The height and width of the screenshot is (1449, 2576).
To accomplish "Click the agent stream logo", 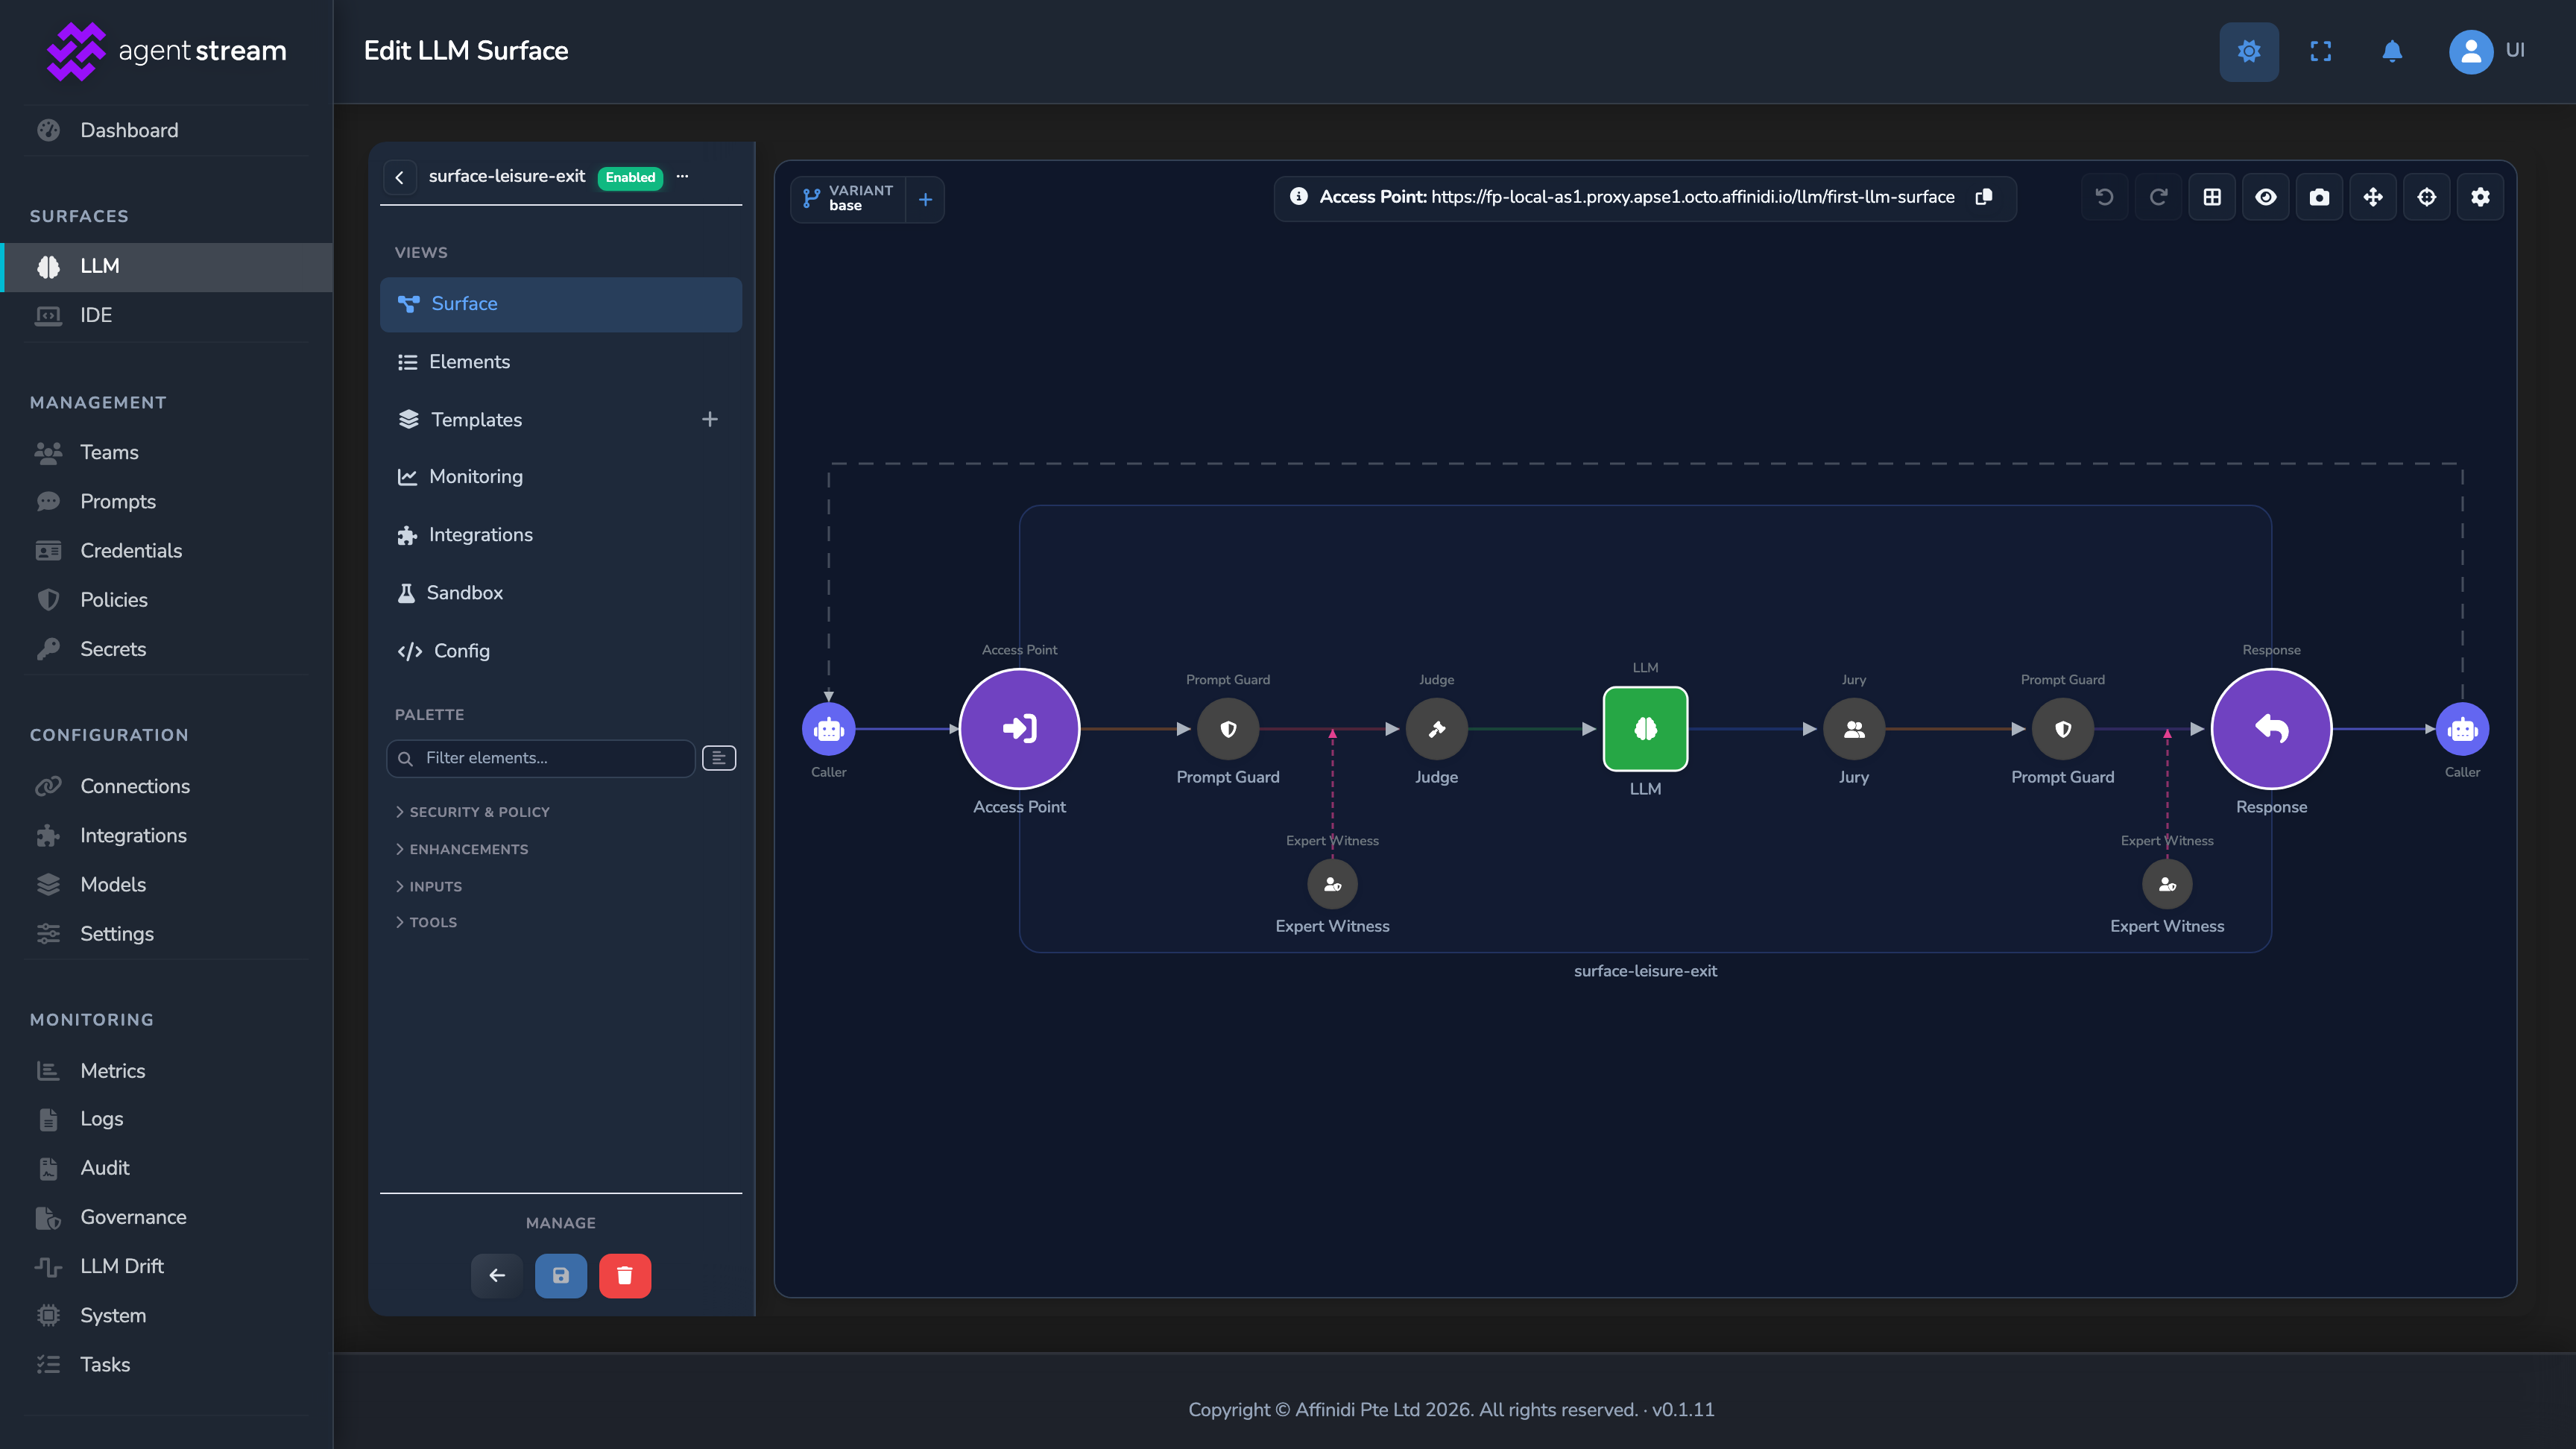I will (166, 51).
